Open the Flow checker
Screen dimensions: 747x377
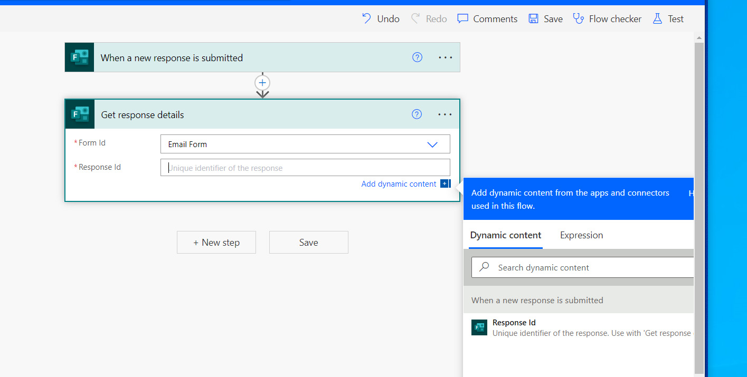(x=607, y=19)
